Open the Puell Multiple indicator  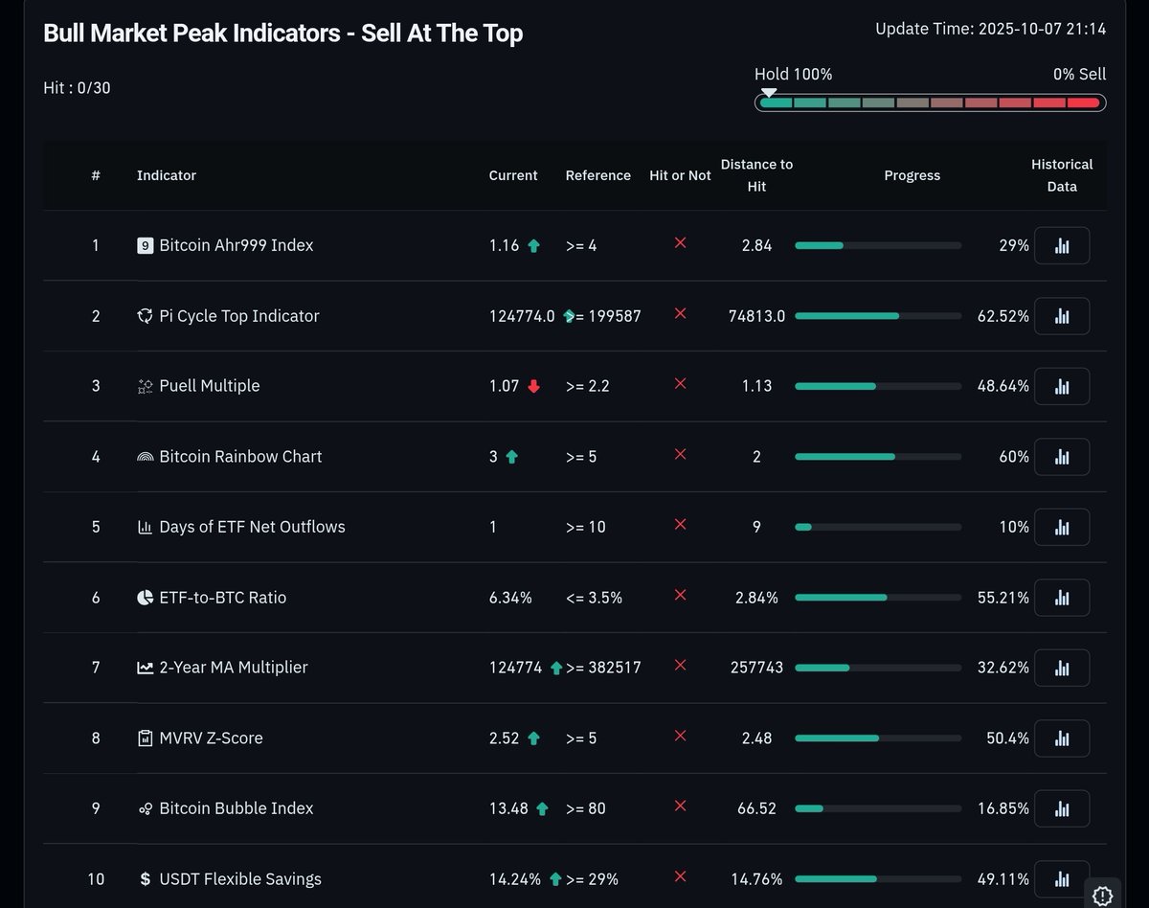point(210,386)
